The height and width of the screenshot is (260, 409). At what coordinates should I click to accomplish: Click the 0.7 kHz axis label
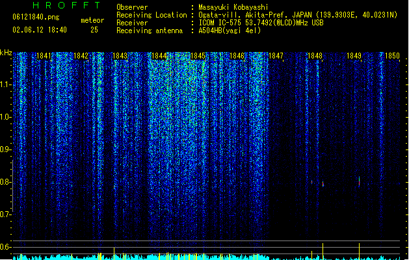[x=5, y=214]
